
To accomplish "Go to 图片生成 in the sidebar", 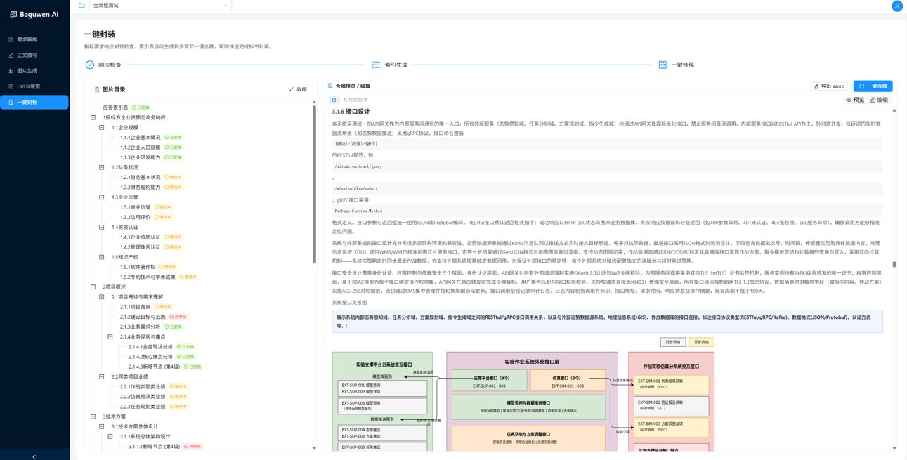I will pyautogui.click(x=34, y=71).
